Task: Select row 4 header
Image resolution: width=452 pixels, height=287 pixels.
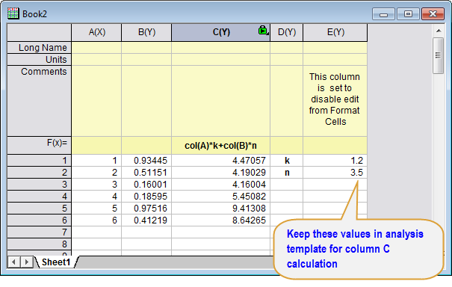Action: (x=39, y=197)
